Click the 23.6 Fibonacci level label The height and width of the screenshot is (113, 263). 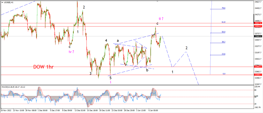coord(223,54)
